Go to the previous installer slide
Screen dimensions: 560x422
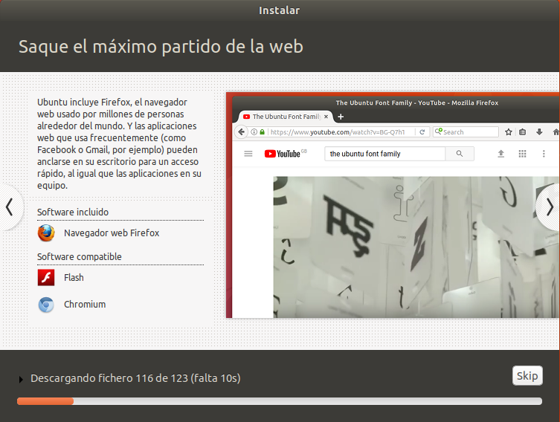click(x=10, y=207)
